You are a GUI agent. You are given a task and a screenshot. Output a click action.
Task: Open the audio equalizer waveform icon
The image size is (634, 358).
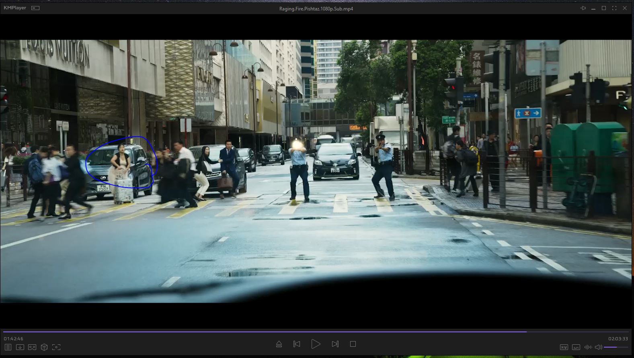point(588,347)
